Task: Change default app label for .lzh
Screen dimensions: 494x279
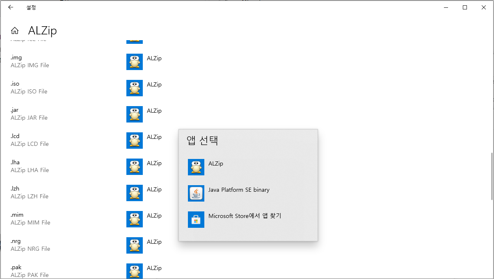Action: [154, 189]
